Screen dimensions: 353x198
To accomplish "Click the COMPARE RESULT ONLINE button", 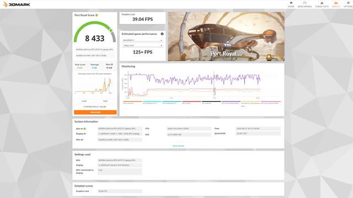I will coord(95,107).
